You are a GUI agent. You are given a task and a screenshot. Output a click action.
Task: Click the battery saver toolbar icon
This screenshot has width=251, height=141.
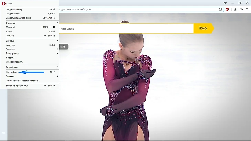pyautogui.click(x=241, y=9)
